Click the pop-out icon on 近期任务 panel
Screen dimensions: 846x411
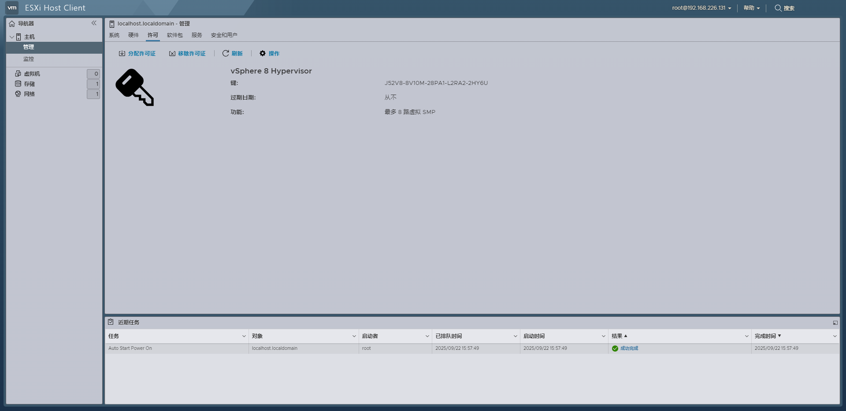[835, 322]
